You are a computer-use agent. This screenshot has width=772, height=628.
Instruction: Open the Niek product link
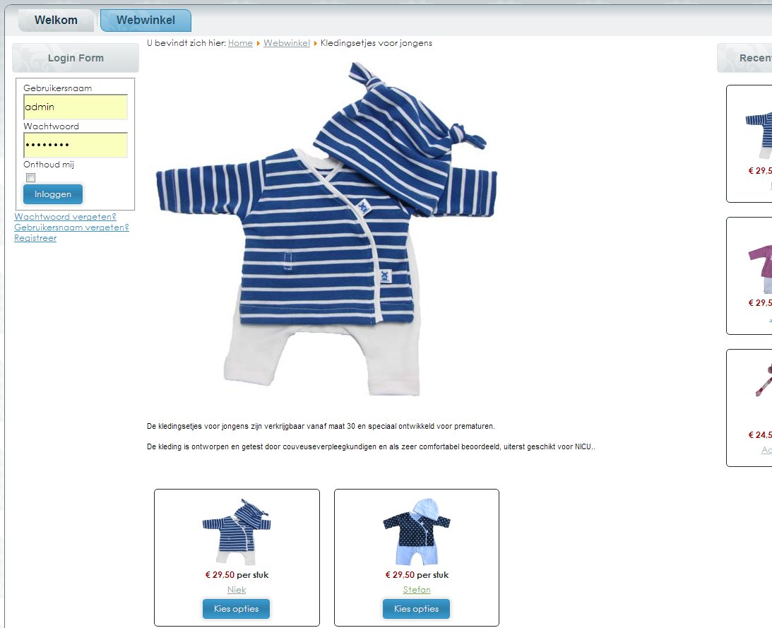(237, 590)
